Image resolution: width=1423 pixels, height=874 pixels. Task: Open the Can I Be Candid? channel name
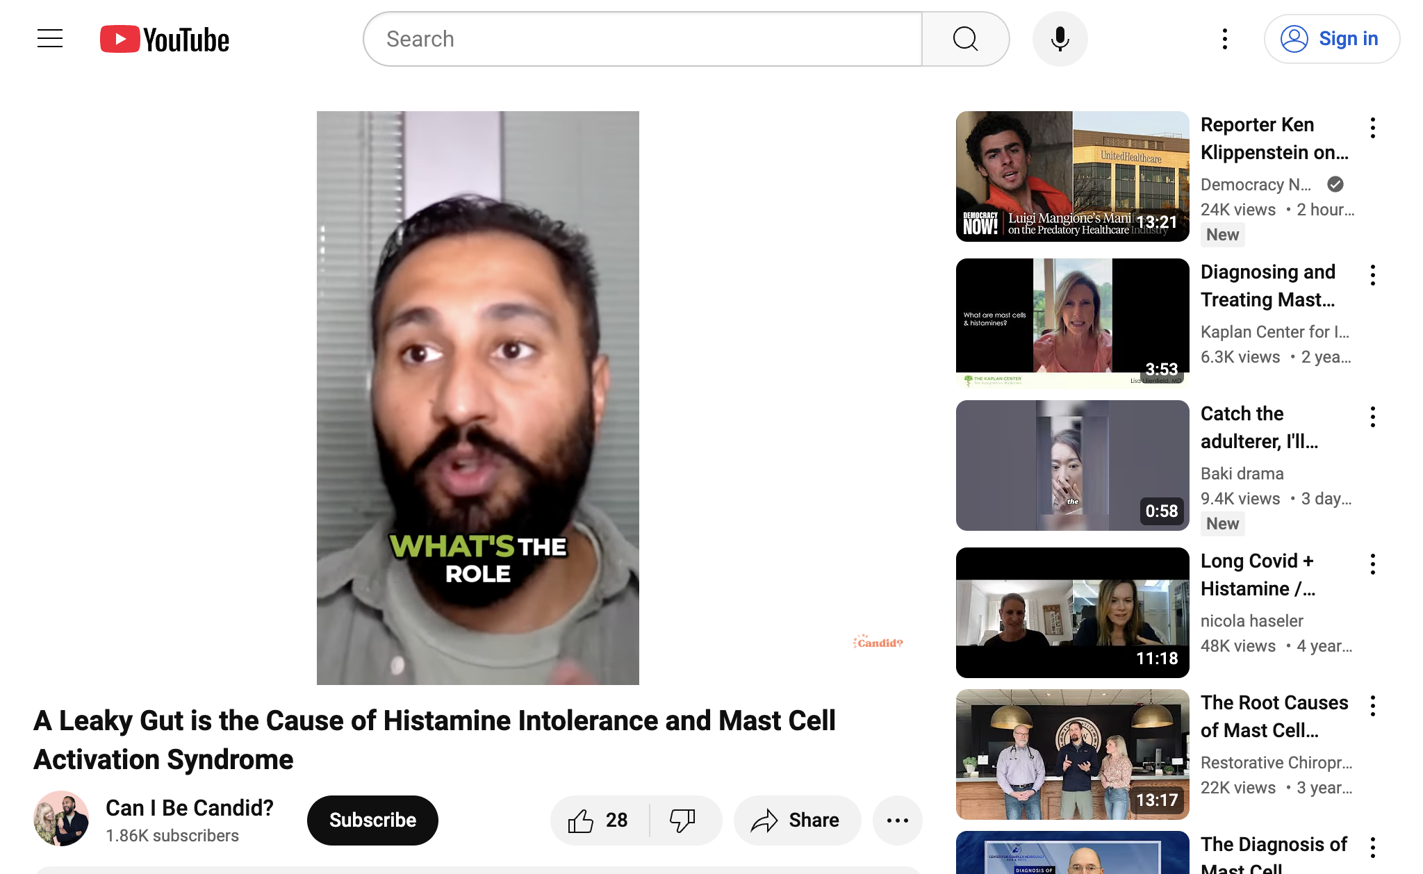[x=190, y=807]
